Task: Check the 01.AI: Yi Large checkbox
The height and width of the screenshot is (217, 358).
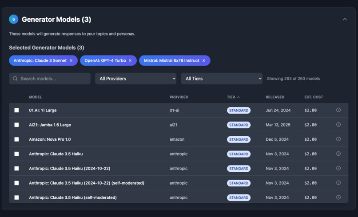Action: pyautogui.click(x=17, y=110)
